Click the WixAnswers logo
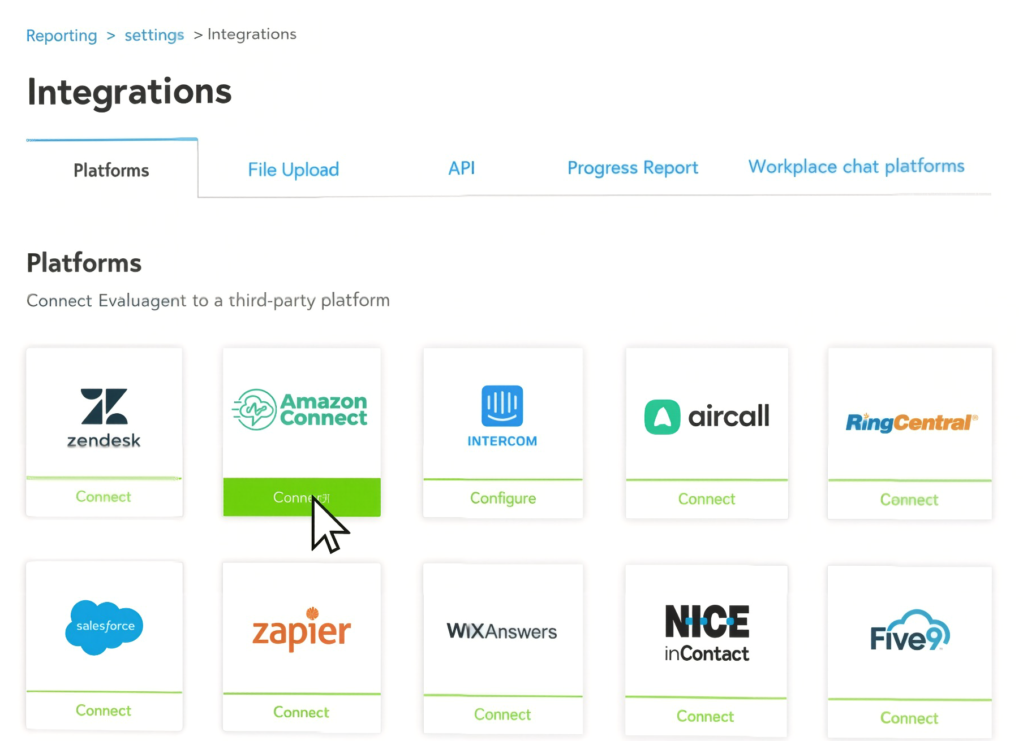 tap(502, 631)
